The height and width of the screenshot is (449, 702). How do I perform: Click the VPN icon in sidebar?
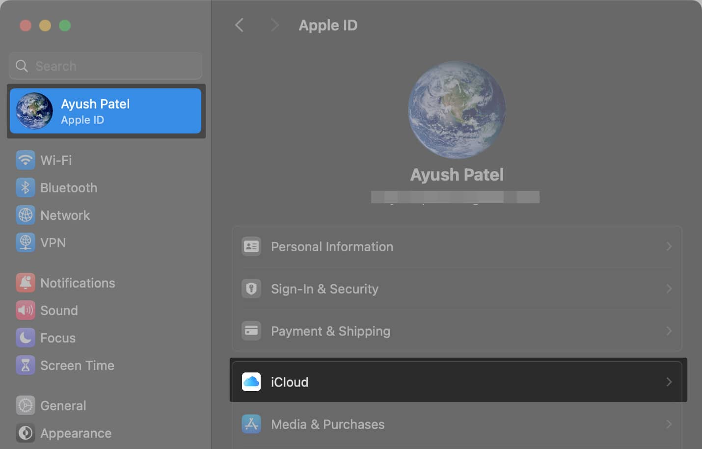pyautogui.click(x=25, y=242)
